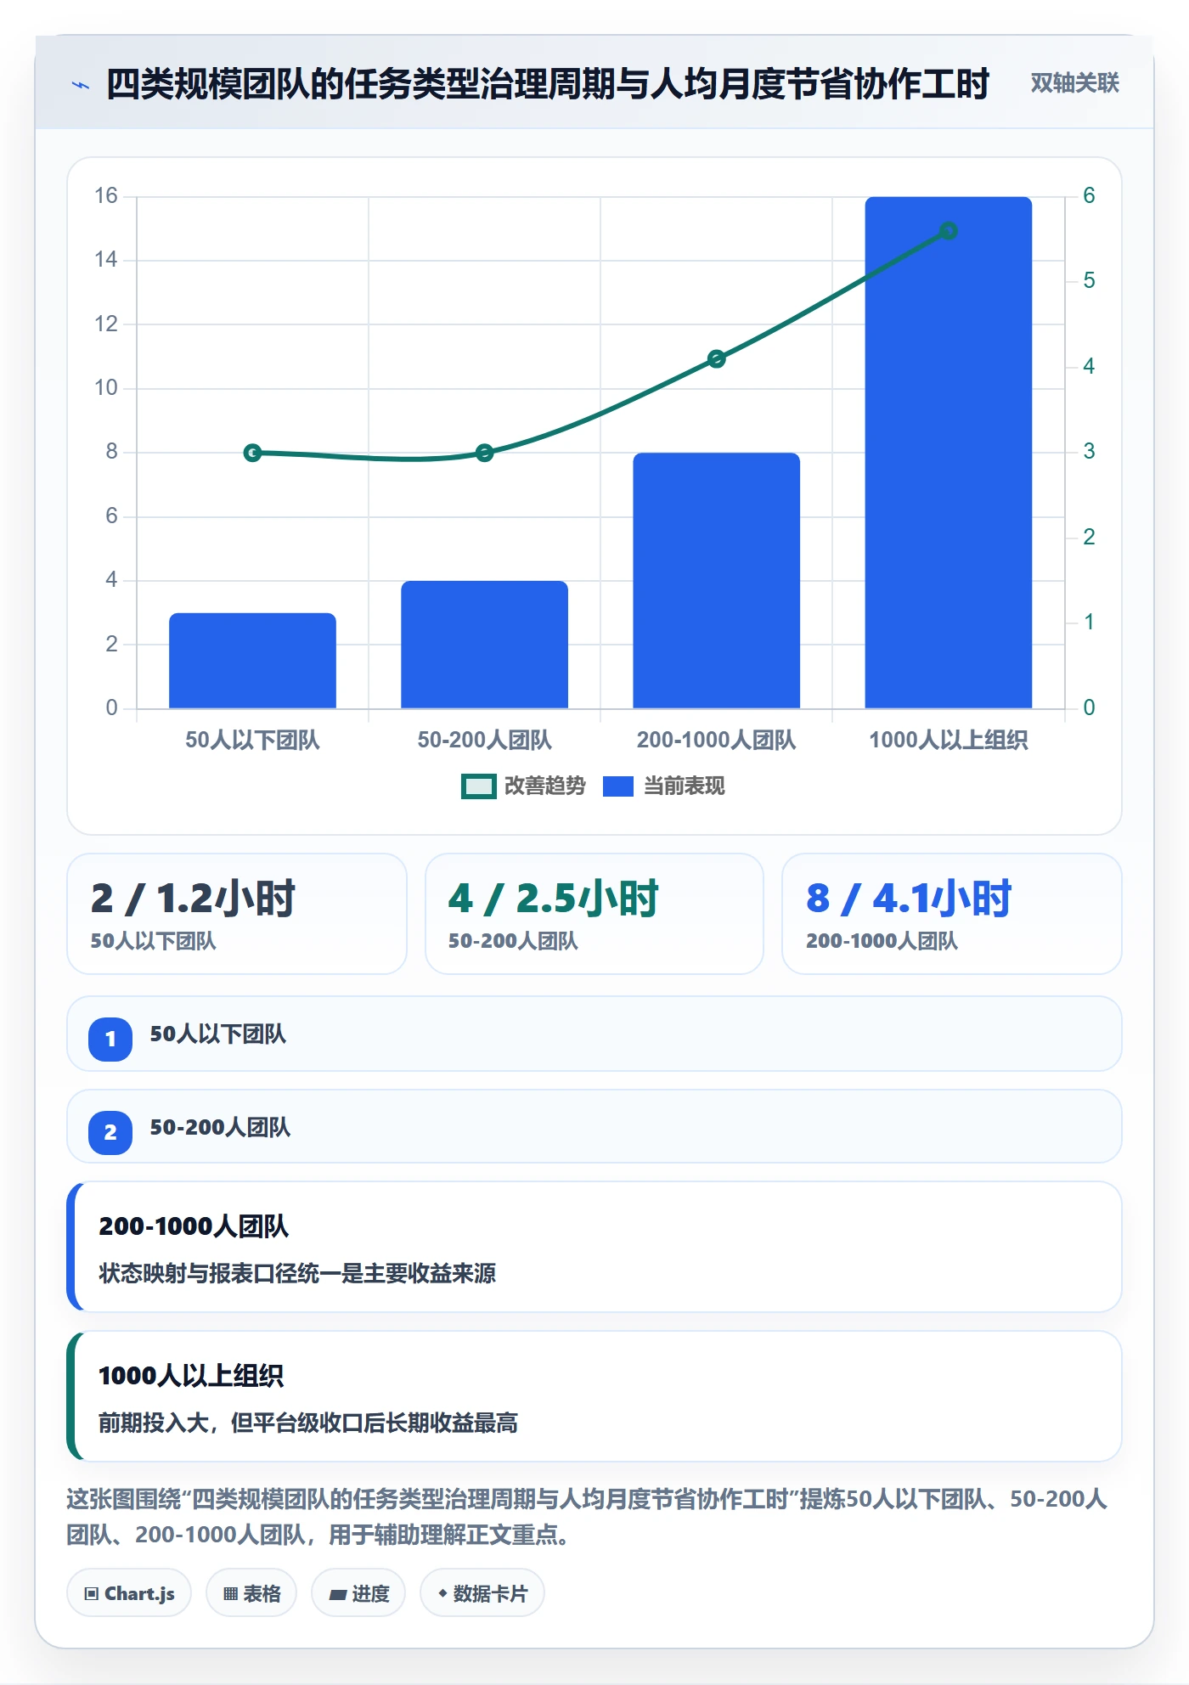Screen dimensions: 1189x1685
Task: Click the 双轴关联 label in the header
Action: 1075,83
